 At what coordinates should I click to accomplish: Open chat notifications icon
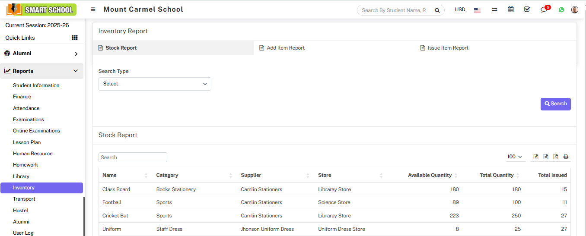click(x=544, y=9)
